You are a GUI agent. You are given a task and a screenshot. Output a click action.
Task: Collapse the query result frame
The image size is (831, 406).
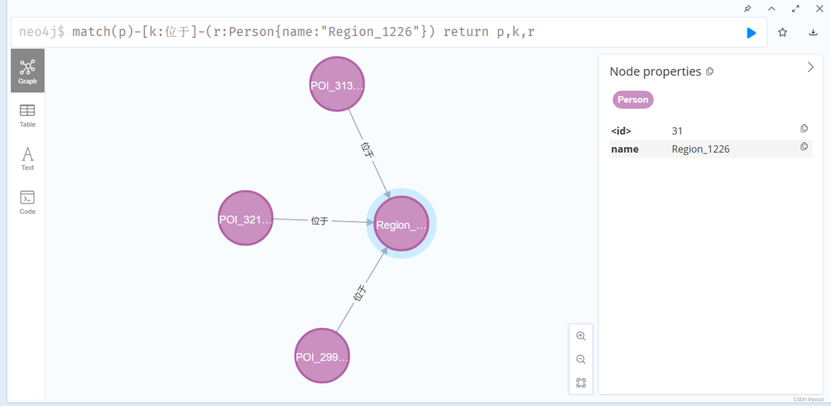(771, 9)
